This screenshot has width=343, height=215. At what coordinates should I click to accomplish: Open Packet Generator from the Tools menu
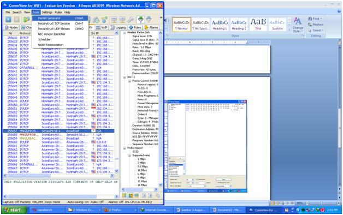pyautogui.click(x=60, y=18)
